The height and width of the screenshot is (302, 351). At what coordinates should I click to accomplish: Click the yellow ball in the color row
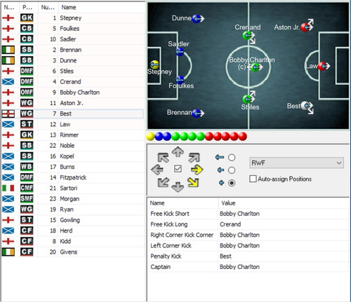[x=150, y=137]
